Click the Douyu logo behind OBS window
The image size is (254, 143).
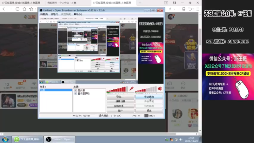pyautogui.click(x=30, y=17)
